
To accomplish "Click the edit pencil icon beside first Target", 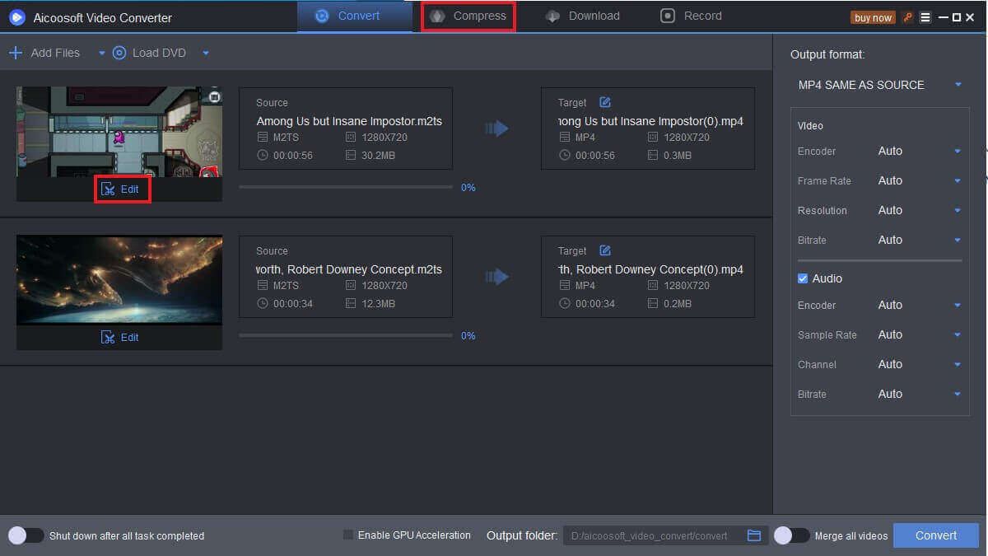I will [x=605, y=102].
